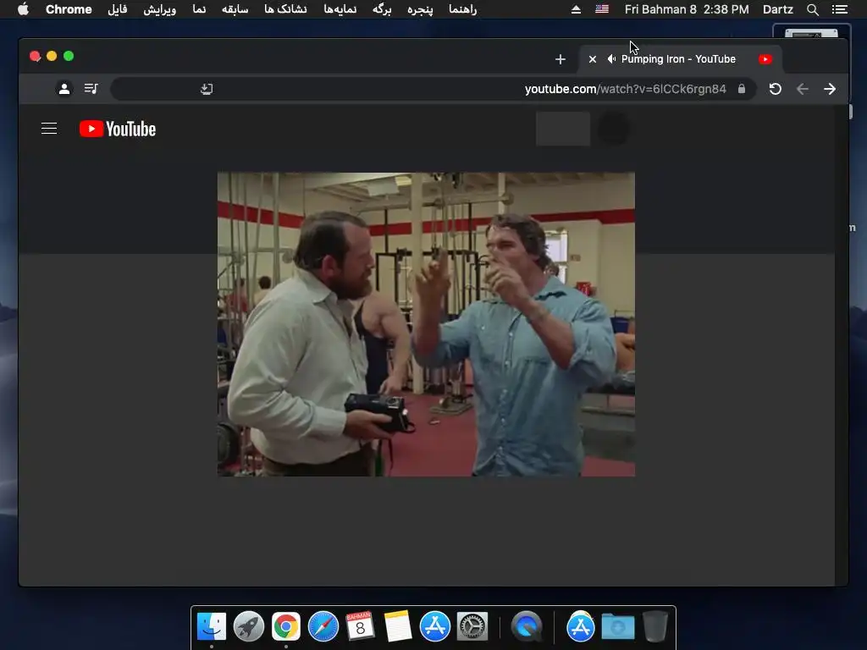View site info via the lock icon

click(742, 89)
